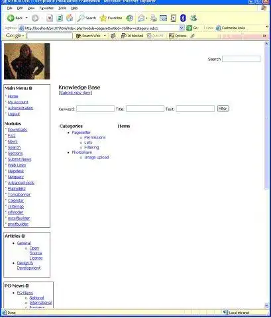Click the Filter button

(x=223, y=109)
